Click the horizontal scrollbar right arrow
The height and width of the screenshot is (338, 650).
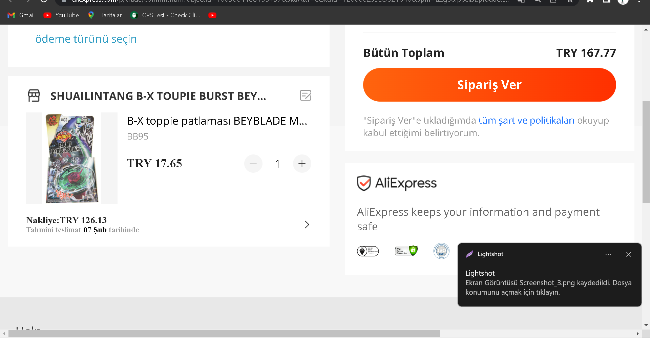[x=638, y=334]
